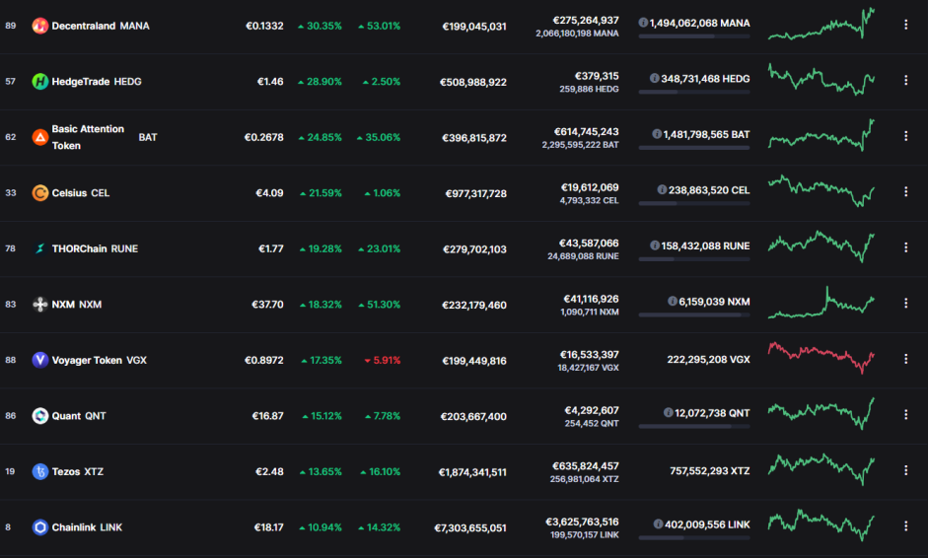Open the Voyager Token red price sparkline
This screenshot has width=928, height=558.
[x=821, y=358]
